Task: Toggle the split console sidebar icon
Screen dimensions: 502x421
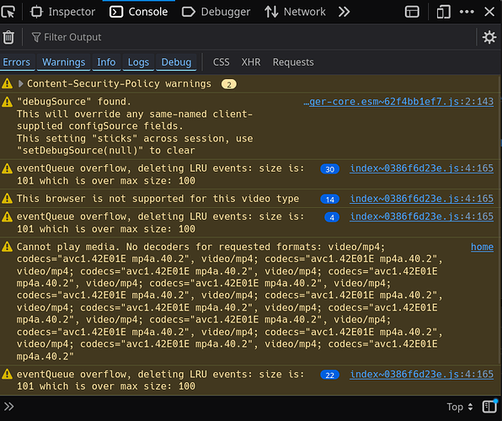Action: pyautogui.click(x=489, y=407)
